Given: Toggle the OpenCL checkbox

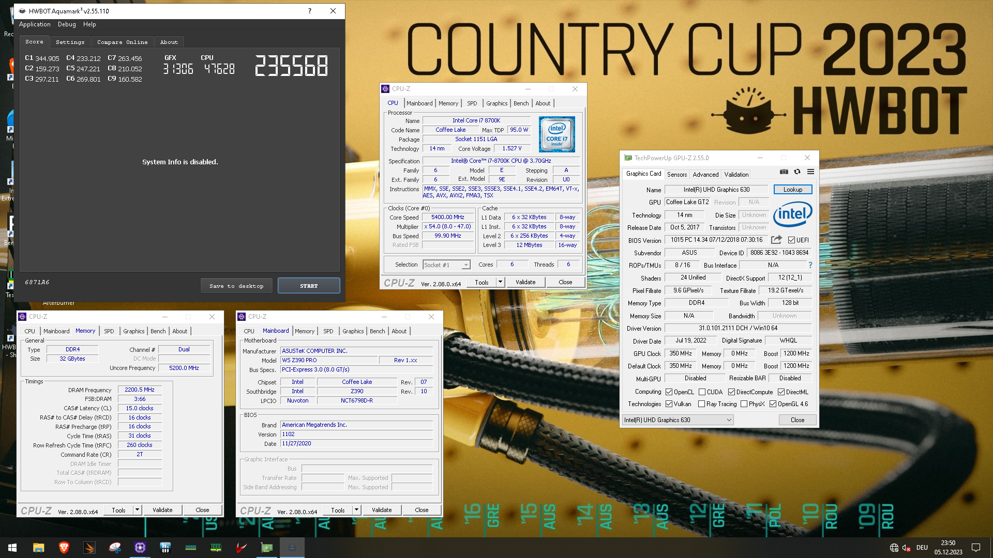Looking at the screenshot, I should 669,392.
